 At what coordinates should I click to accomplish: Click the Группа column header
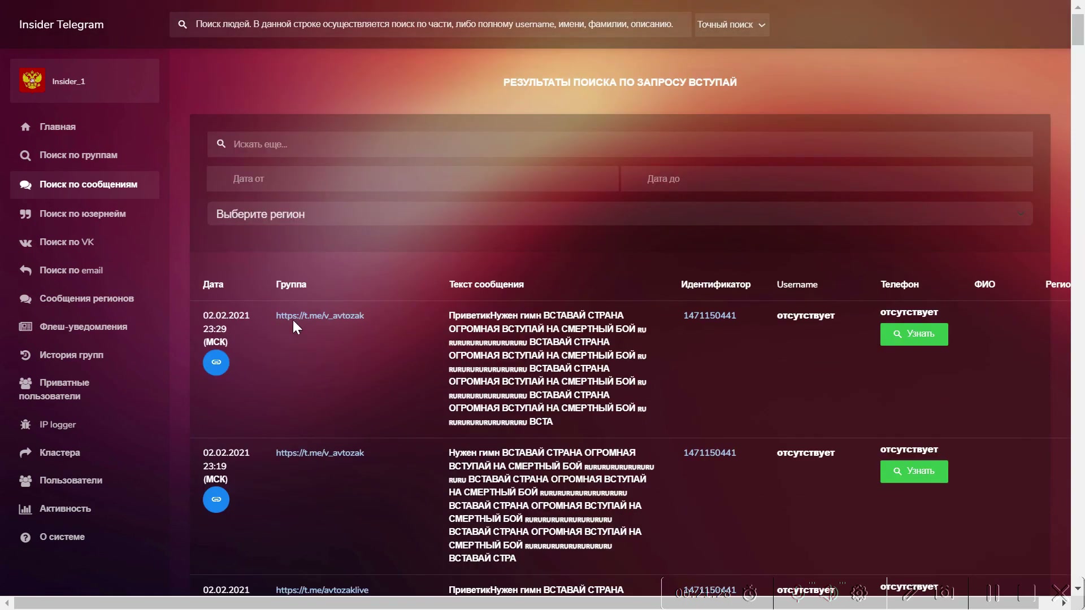291,285
